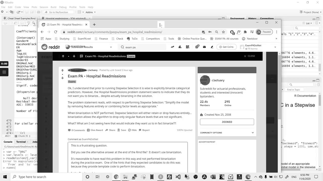Click the Windows Start button
Viewport: 323px width, 181px height.
5,177
